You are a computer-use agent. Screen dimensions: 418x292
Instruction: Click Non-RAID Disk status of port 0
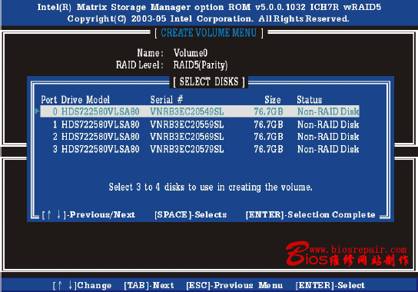click(328, 111)
